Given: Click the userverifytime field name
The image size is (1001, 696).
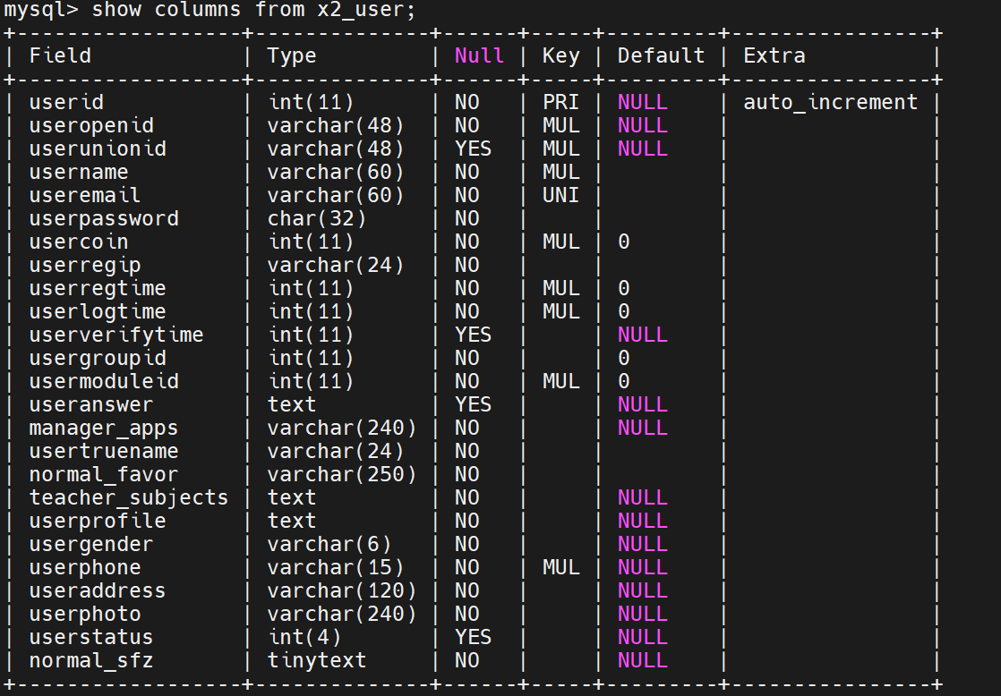Looking at the screenshot, I should click(x=116, y=335).
